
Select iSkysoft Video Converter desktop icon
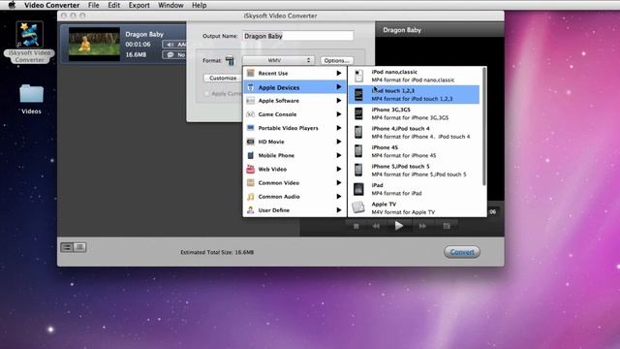(x=30, y=42)
